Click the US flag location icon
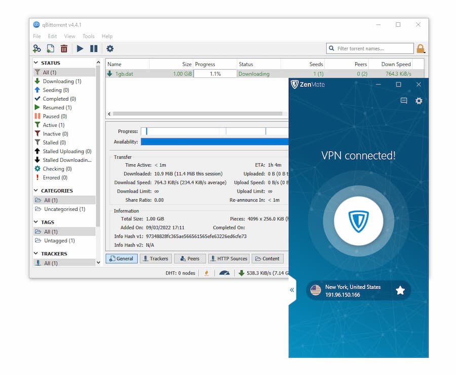 click(316, 290)
